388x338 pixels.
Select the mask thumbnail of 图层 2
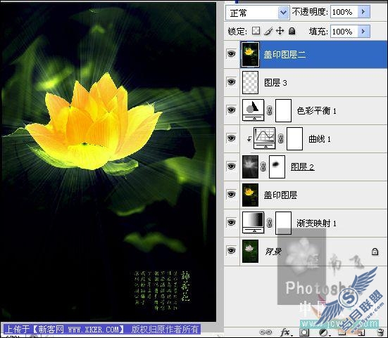[x=277, y=167]
